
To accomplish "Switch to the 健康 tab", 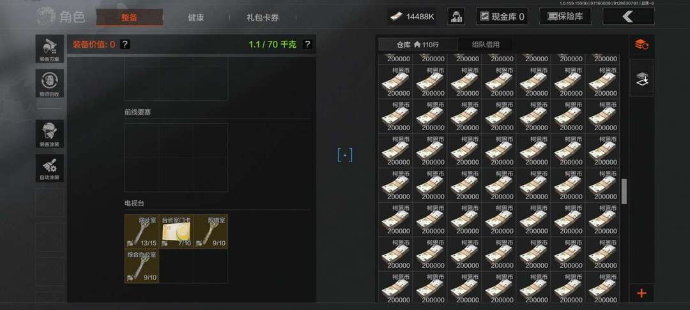I will click(196, 18).
